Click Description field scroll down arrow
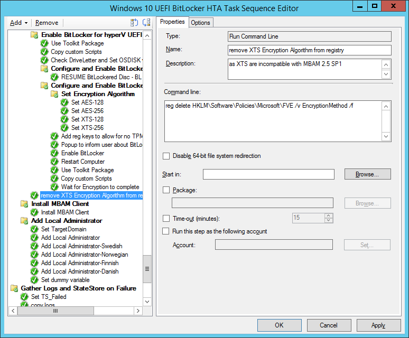 tap(386, 74)
